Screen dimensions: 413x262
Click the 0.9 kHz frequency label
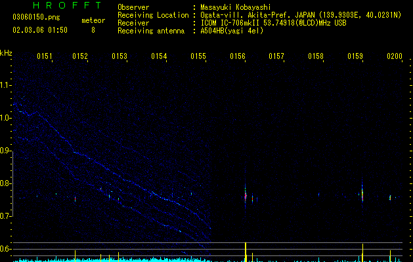coord(6,151)
